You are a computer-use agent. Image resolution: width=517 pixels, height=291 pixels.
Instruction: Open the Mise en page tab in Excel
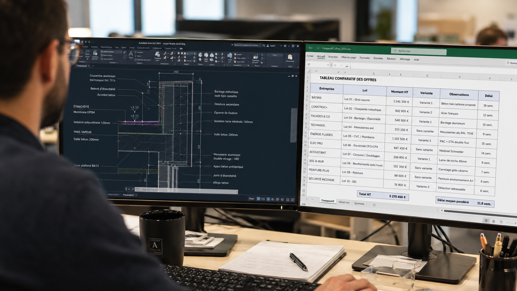348,57
